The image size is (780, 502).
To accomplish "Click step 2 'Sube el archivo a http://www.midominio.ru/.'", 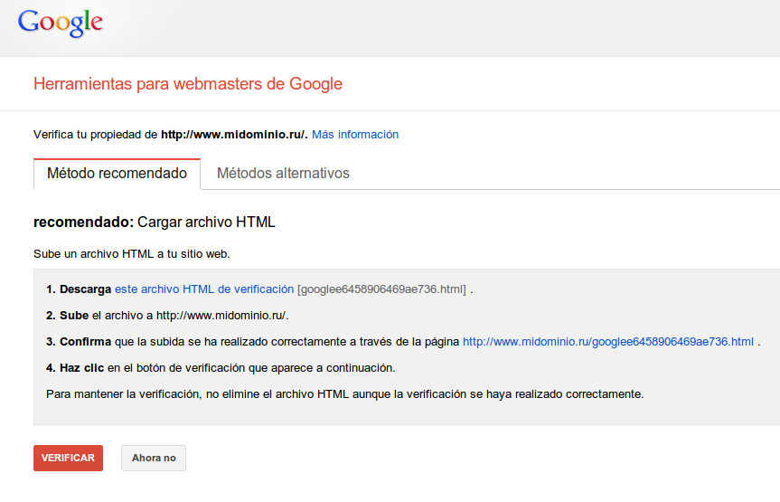I will tap(167, 316).
